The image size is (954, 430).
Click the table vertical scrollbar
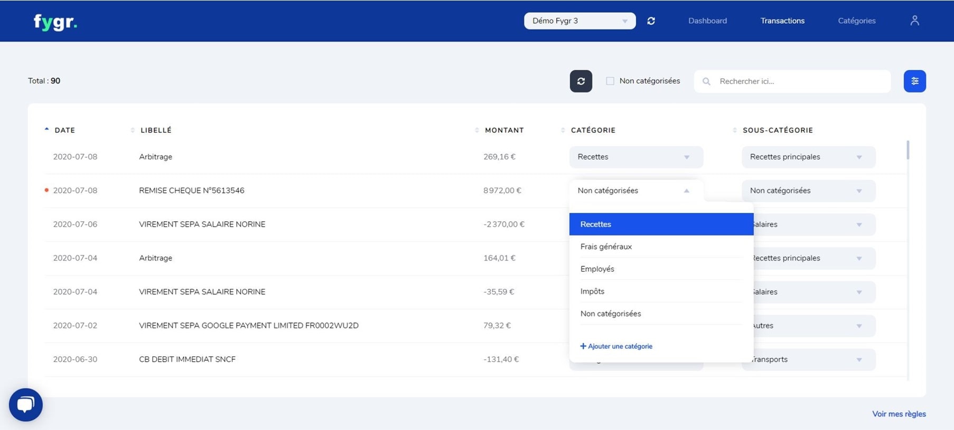tap(908, 149)
